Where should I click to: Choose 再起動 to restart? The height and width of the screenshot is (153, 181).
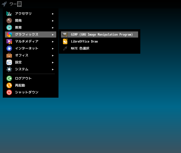tap(31, 85)
